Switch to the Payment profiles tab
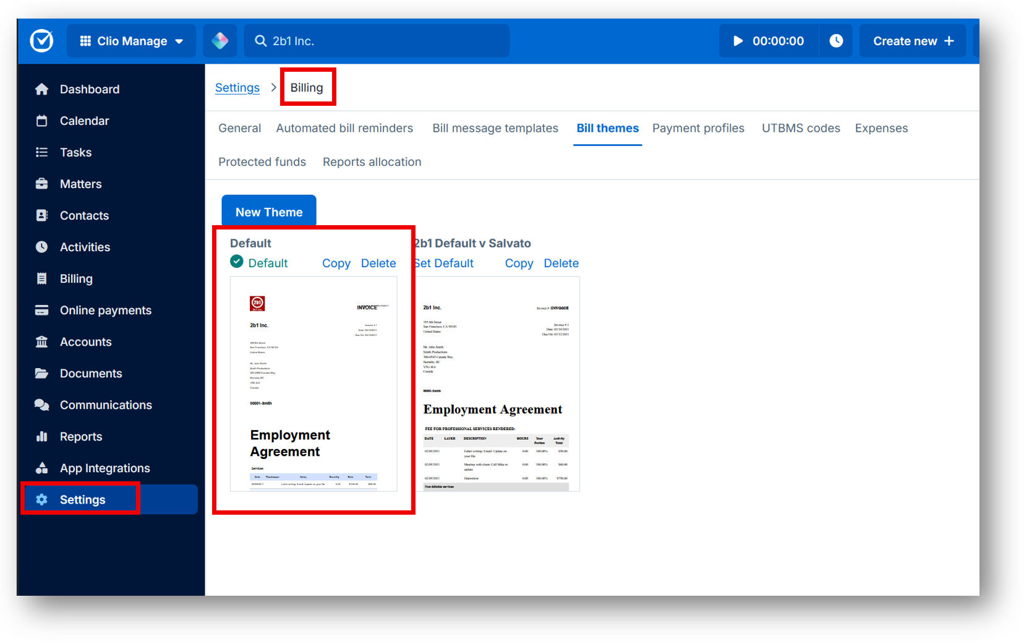 (698, 128)
